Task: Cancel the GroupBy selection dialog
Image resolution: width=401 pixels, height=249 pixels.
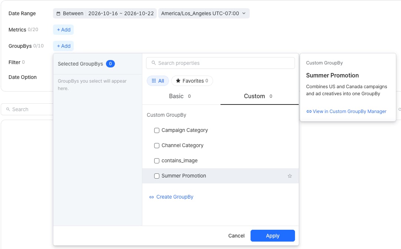Action: point(236,236)
